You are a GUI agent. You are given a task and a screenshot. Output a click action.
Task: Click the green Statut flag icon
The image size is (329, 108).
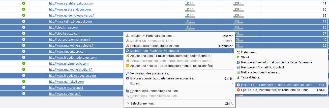[238, 57]
